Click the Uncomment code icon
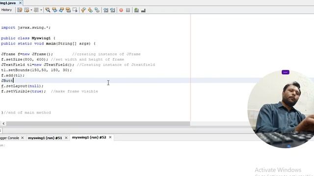 point(143,10)
